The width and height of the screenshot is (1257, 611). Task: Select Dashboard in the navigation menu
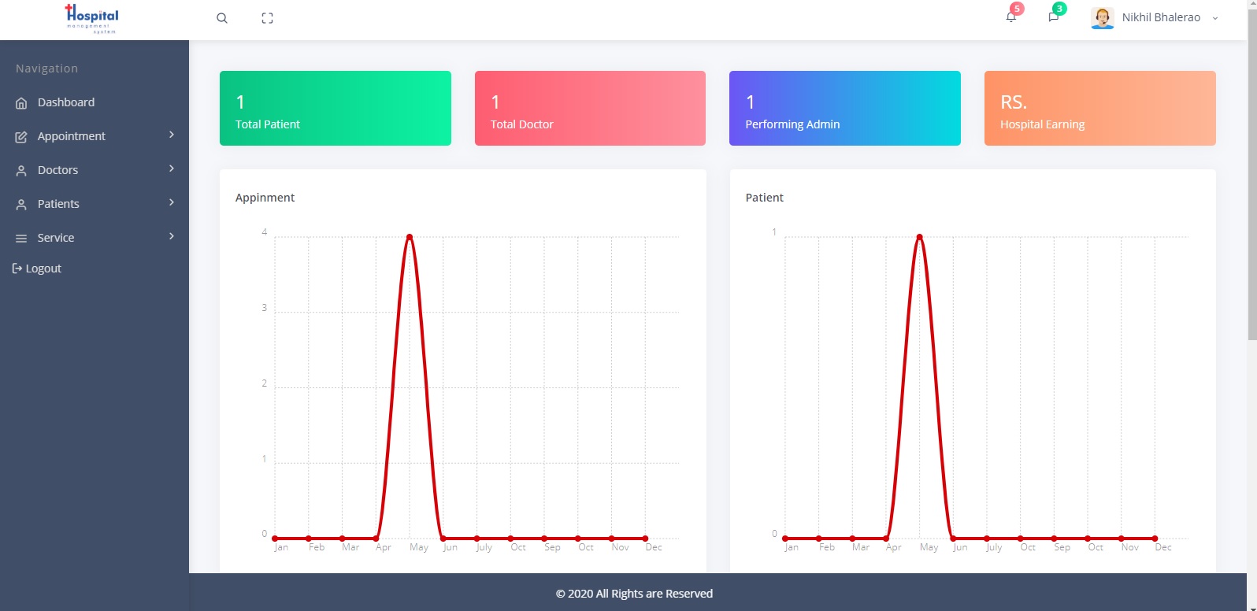(x=66, y=102)
